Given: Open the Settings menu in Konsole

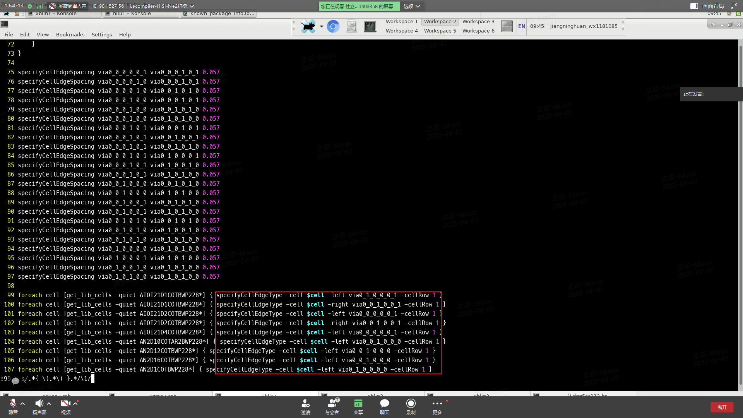Looking at the screenshot, I should pyautogui.click(x=102, y=34).
